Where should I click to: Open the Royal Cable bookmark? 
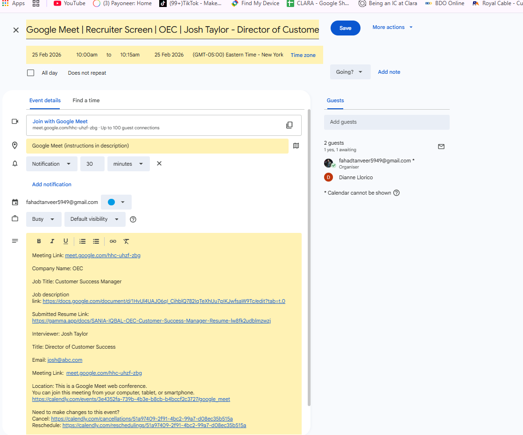(x=497, y=3)
